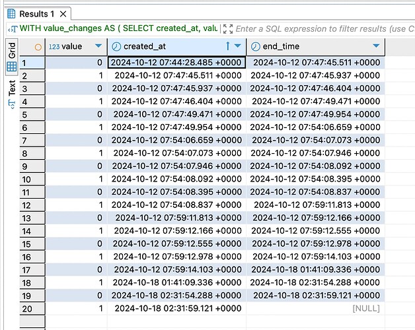Select row number 10 header

32,180
